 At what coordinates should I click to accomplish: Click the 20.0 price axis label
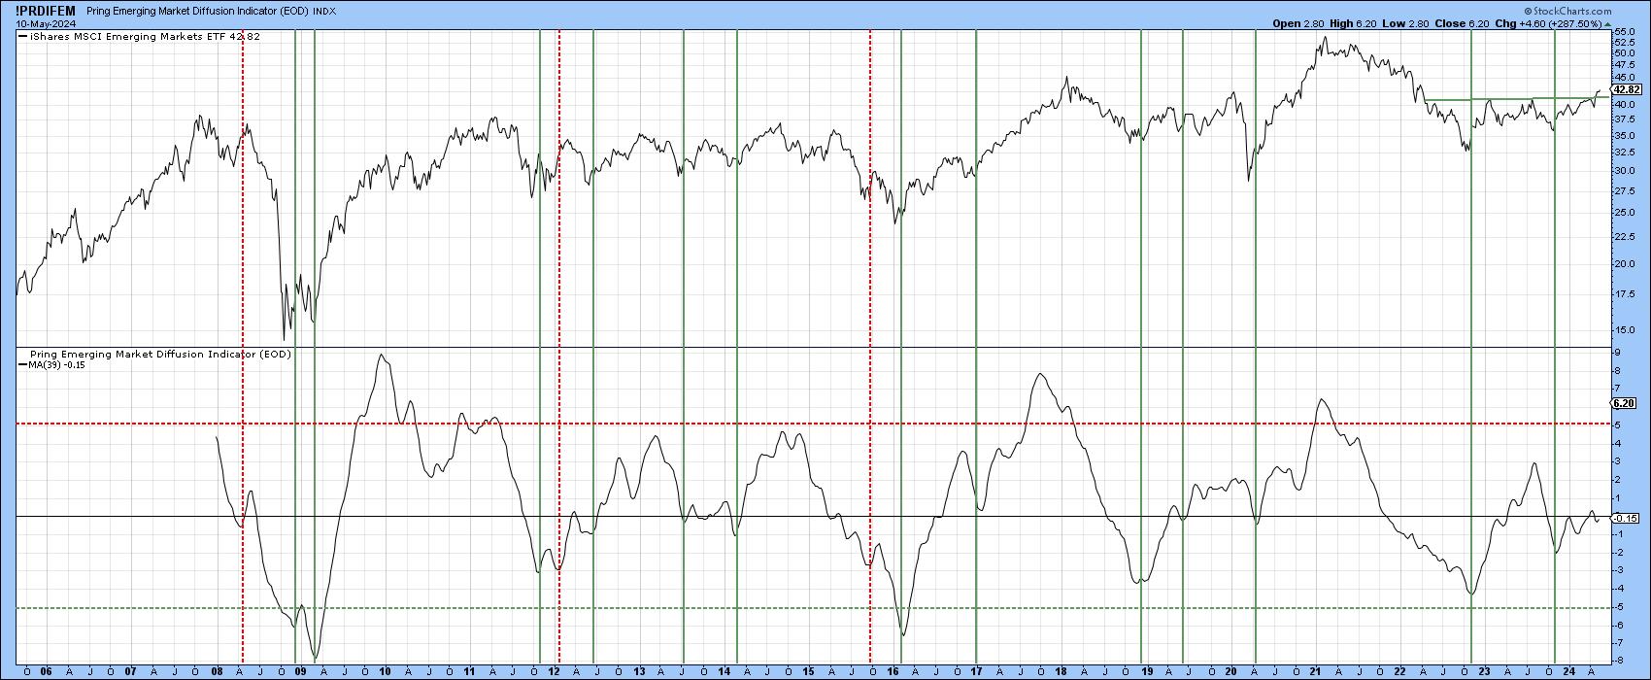pyautogui.click(x=1623, y=263)
